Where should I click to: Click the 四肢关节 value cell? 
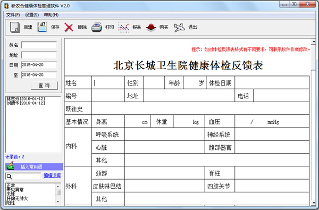[272, 186]
